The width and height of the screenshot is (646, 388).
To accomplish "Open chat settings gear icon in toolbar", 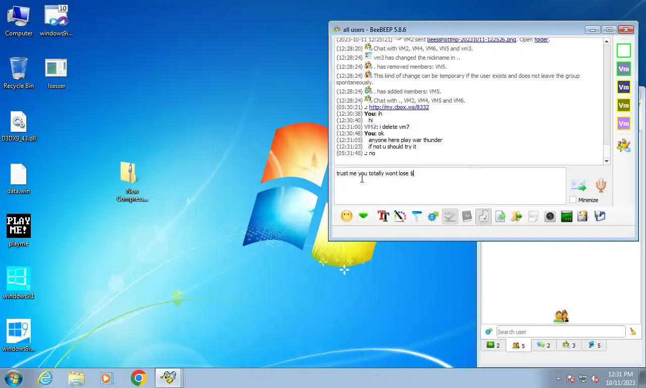I will click(433, 216).
